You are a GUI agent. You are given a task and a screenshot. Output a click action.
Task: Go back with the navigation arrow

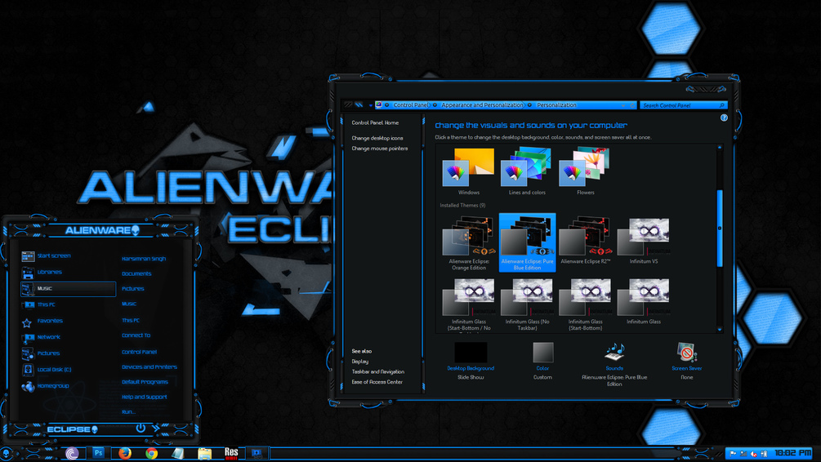point(348,105)
